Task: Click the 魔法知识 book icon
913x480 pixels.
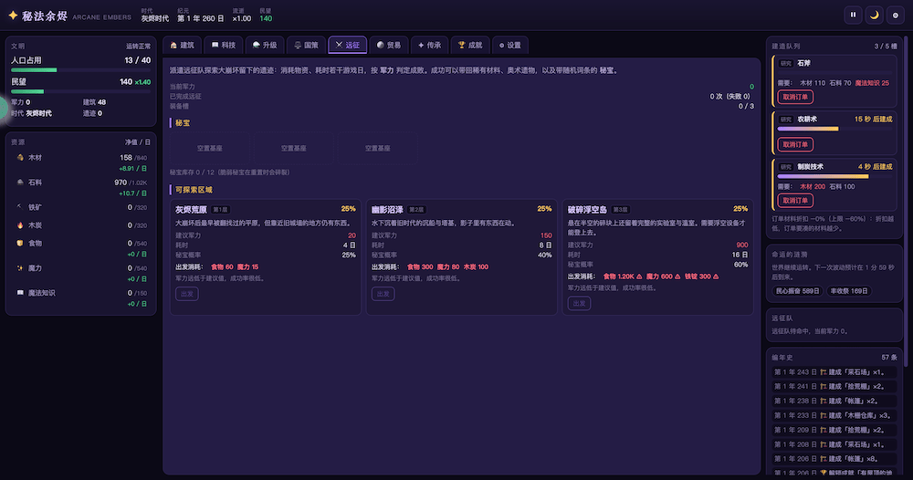Action: coord(20,293)
